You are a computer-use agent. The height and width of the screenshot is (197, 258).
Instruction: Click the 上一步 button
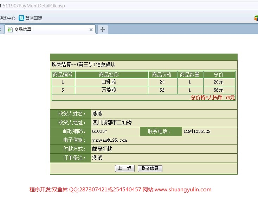[x=125, y=168]
